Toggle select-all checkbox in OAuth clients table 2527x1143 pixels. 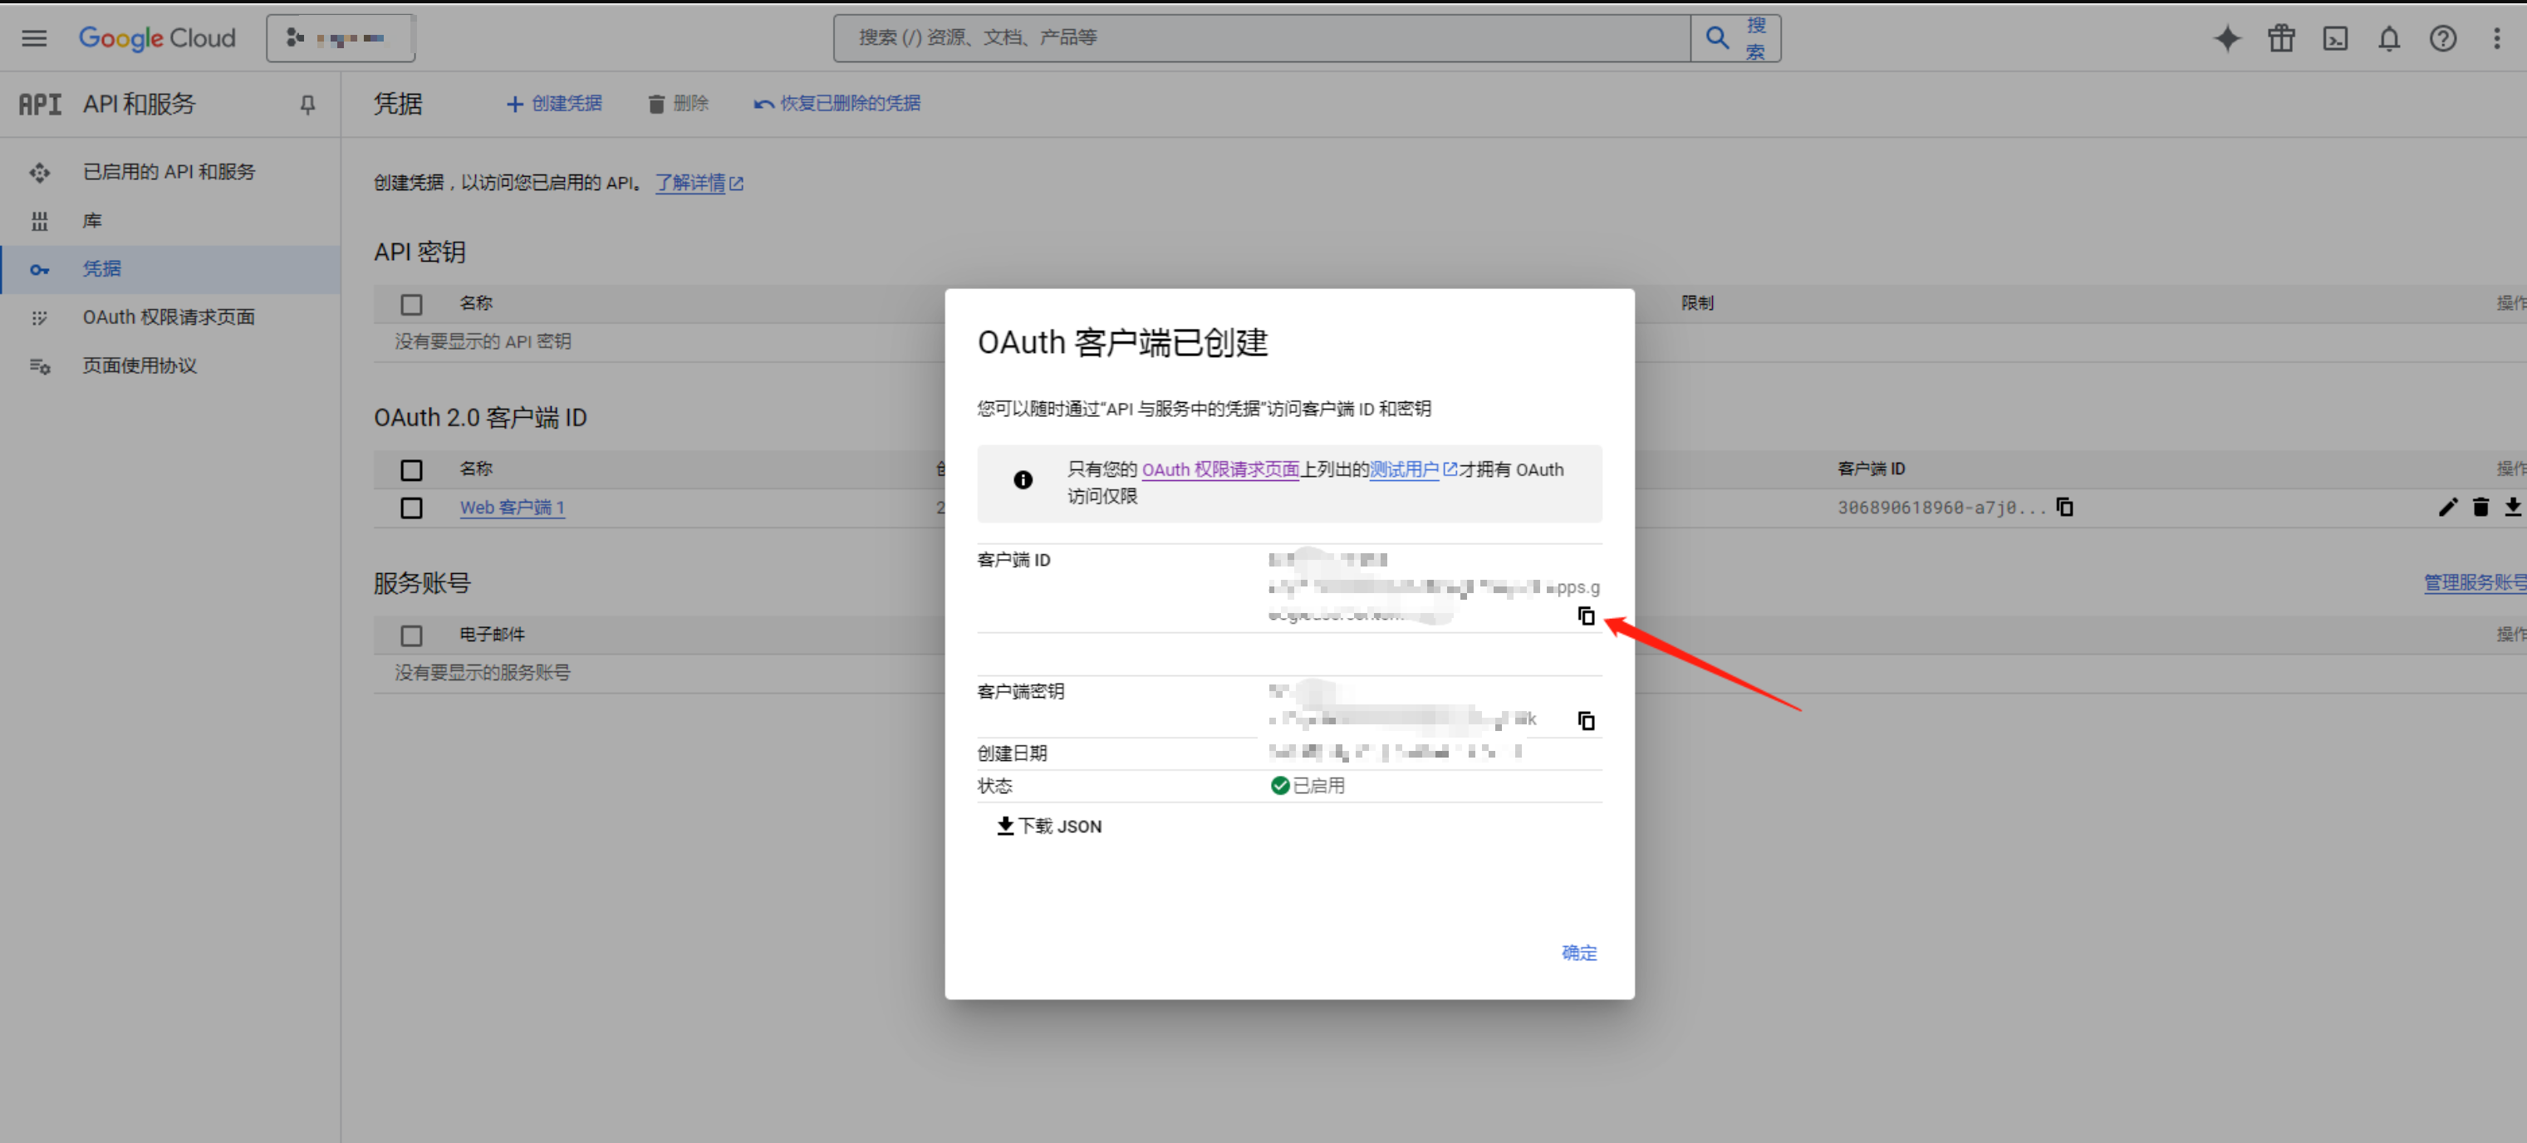411,471
